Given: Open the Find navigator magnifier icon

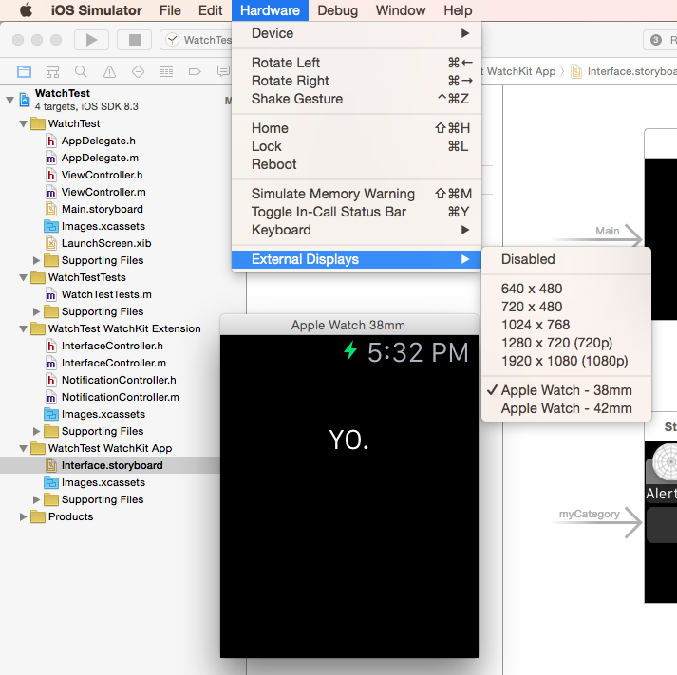Looking at the screenshot, I should [x=81, y=71].
